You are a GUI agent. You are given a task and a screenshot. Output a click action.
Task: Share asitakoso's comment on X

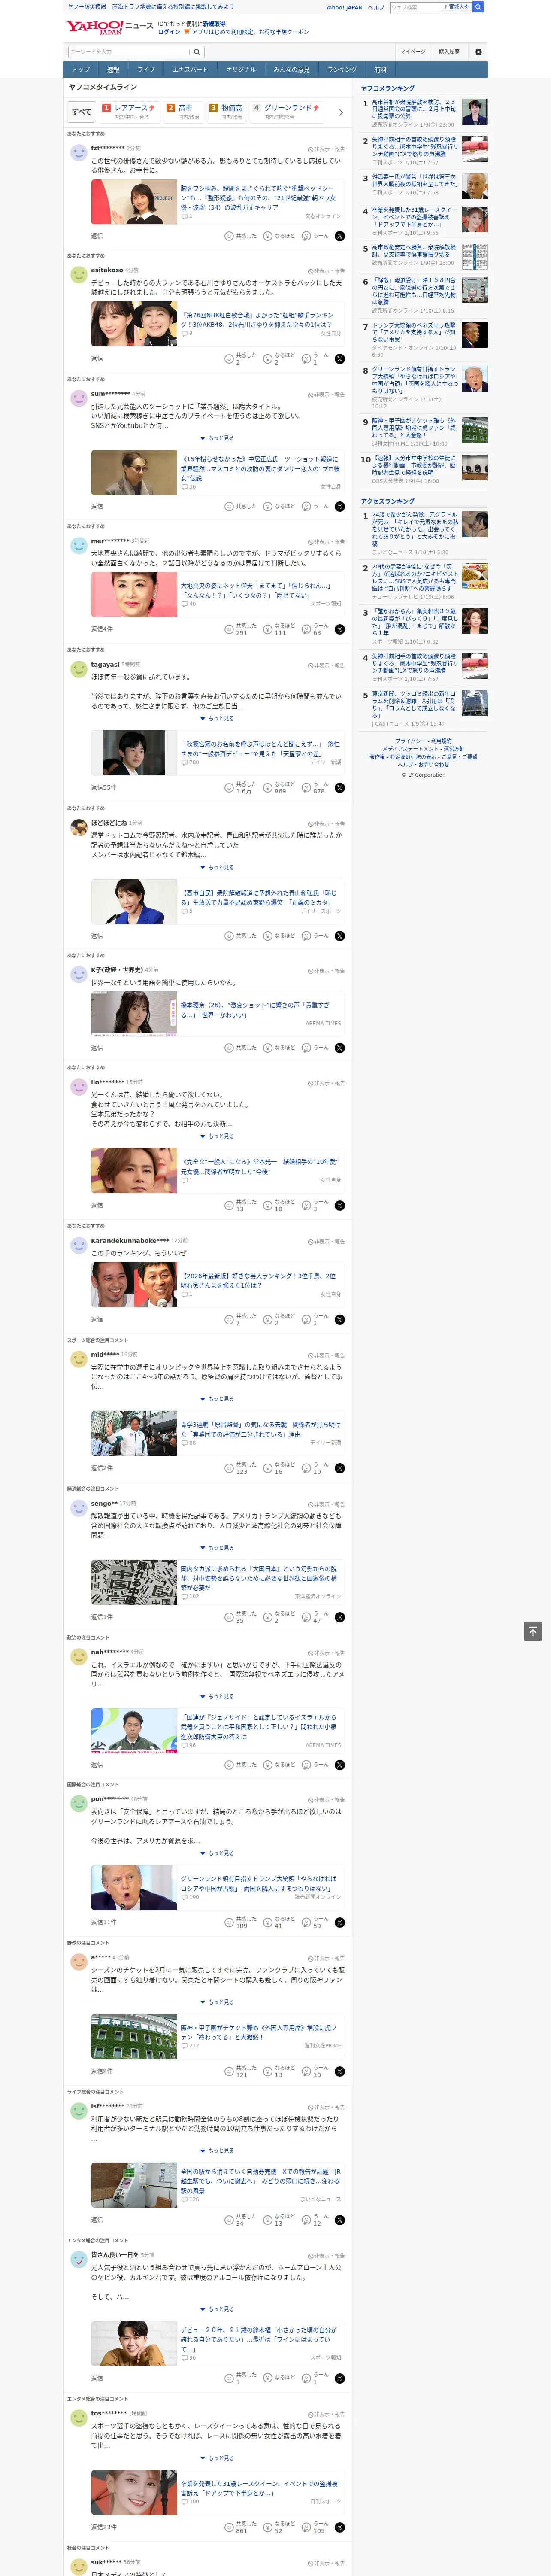click(x=340, y=359)
